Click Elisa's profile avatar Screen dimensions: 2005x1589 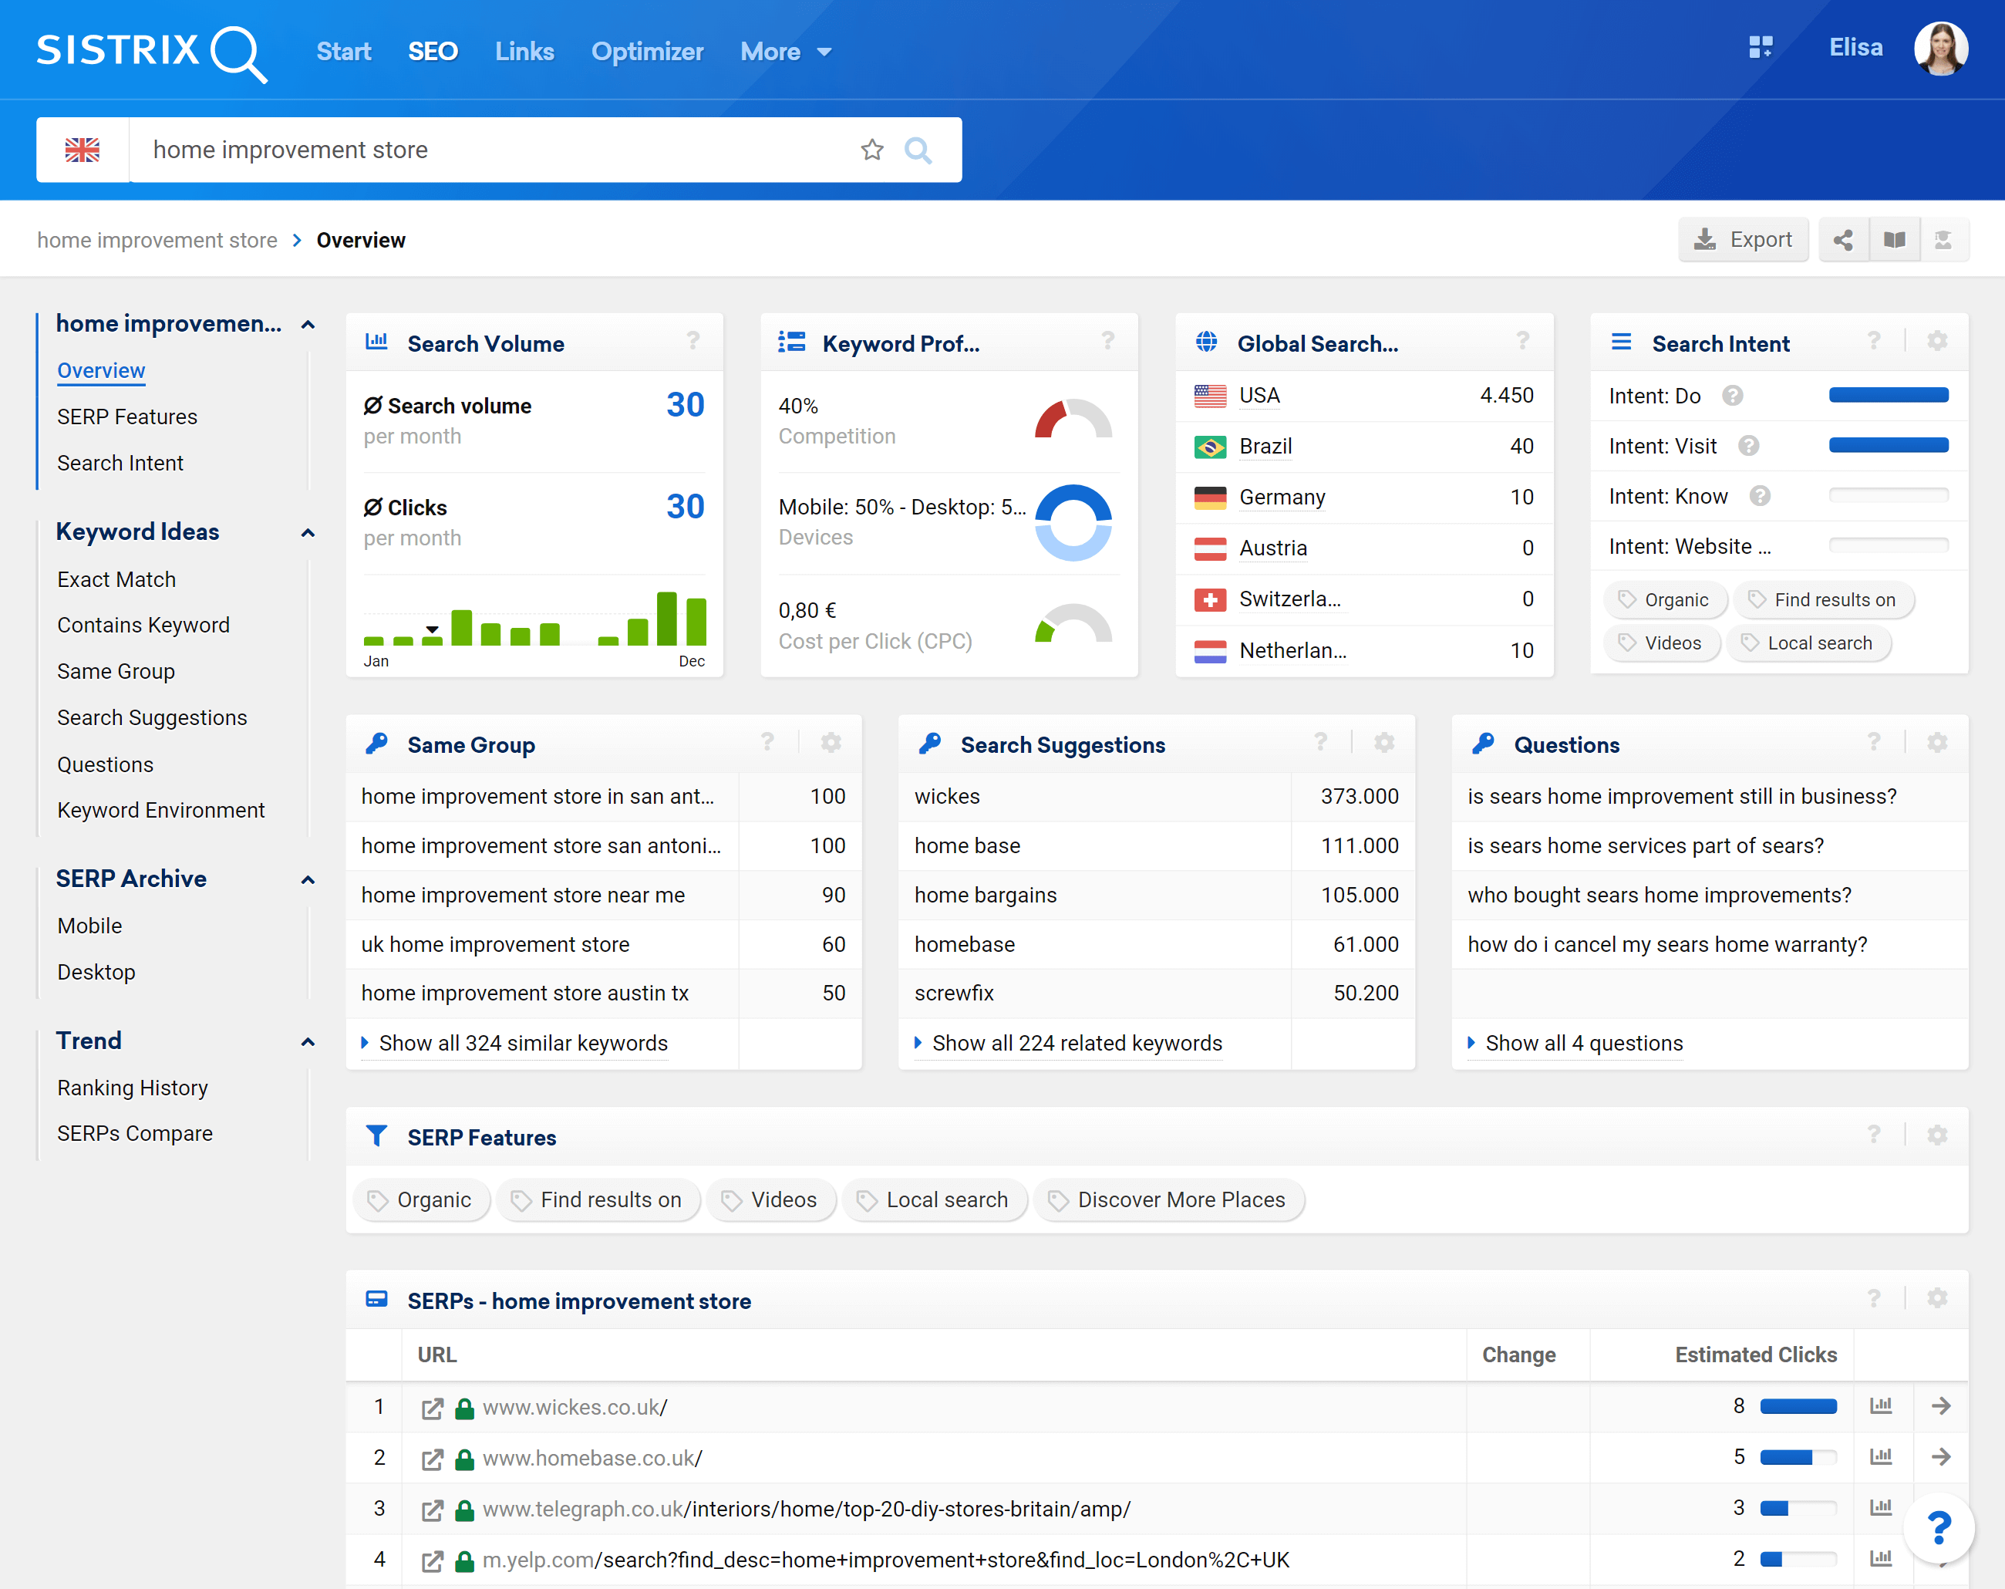click(1941, 49)
